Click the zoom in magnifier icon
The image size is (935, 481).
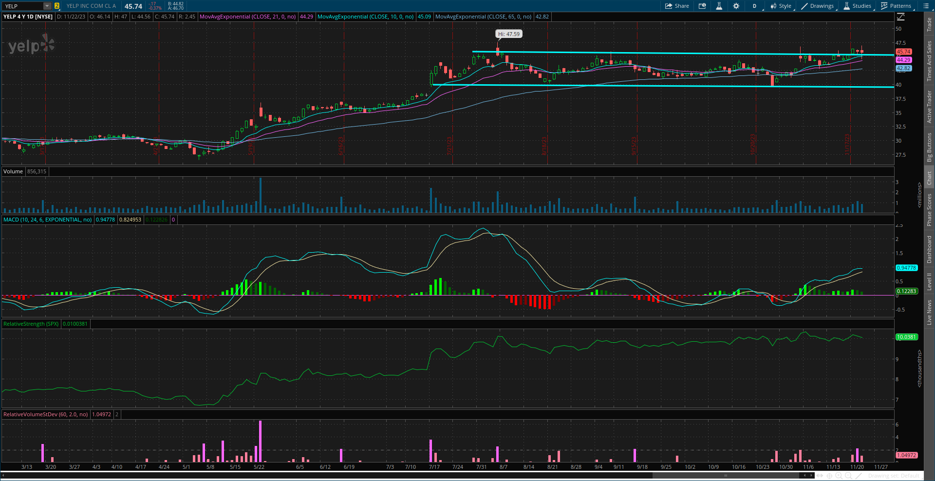840,476
